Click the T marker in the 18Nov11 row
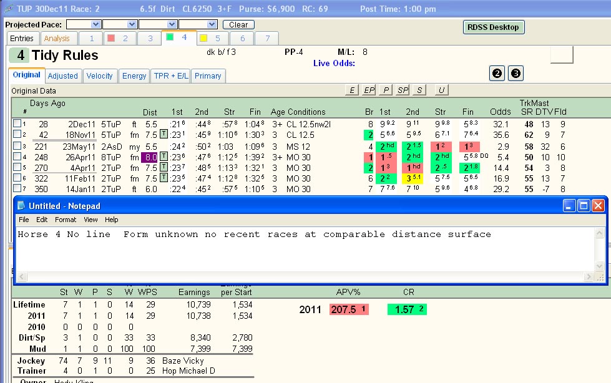The height and width of the screenshot is (383, 611). pos(164,134)
